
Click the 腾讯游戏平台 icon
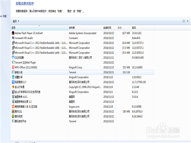[x=13, y=121]
